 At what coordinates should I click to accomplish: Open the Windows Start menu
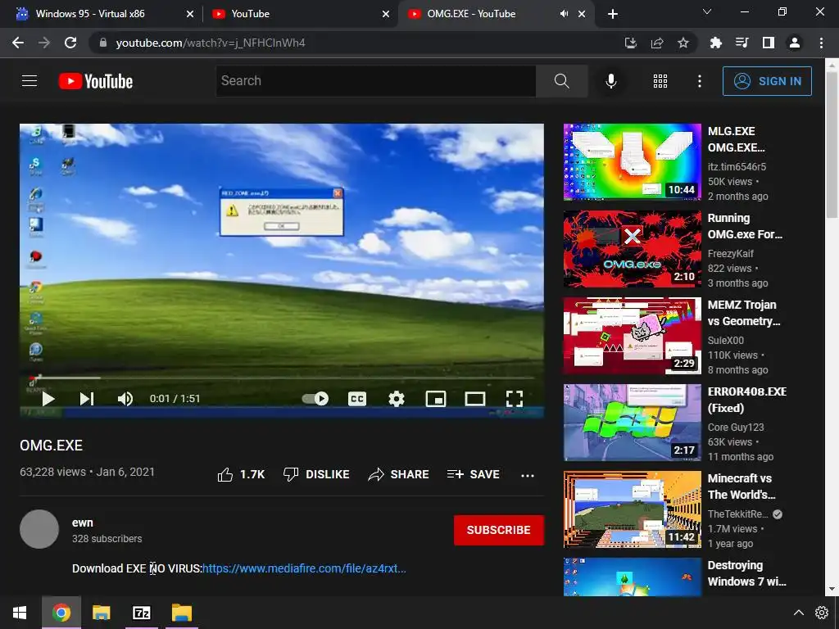20,613
